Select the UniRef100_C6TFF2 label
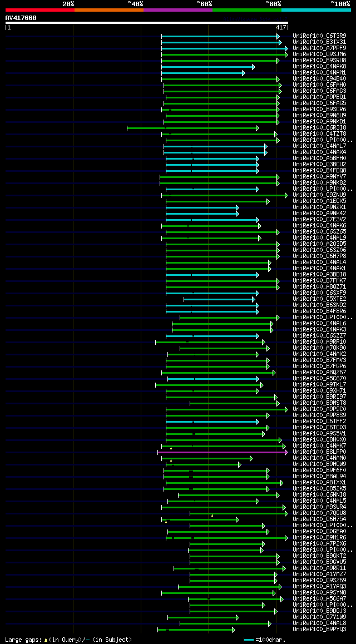 tap(319, 422)
